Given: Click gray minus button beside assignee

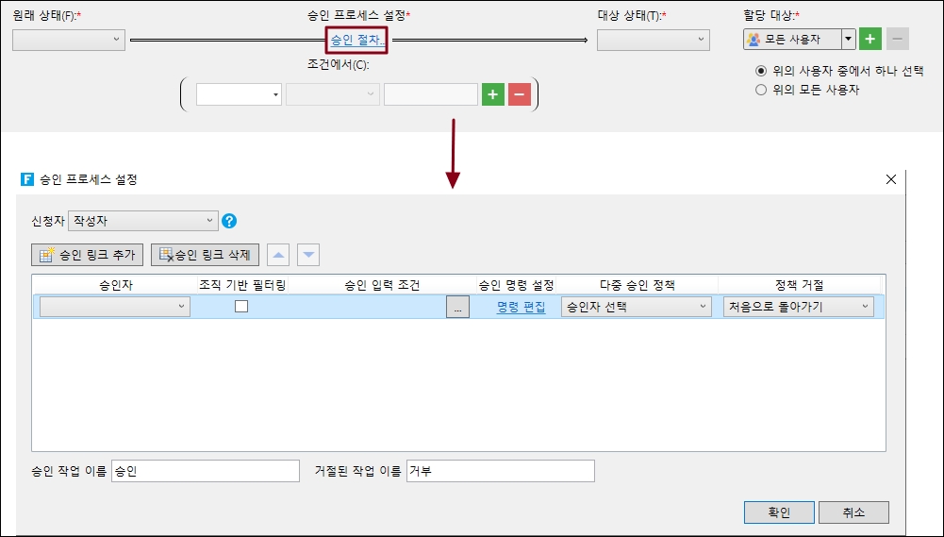Looking at the screenshot, I should point(898,40).
